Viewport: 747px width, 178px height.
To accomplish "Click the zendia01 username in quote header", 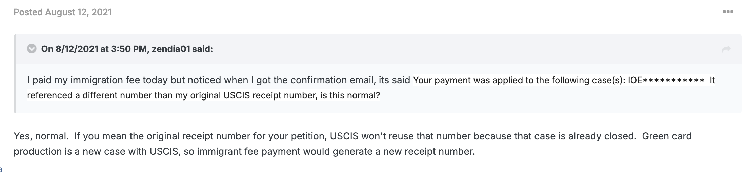I will 171,49.
